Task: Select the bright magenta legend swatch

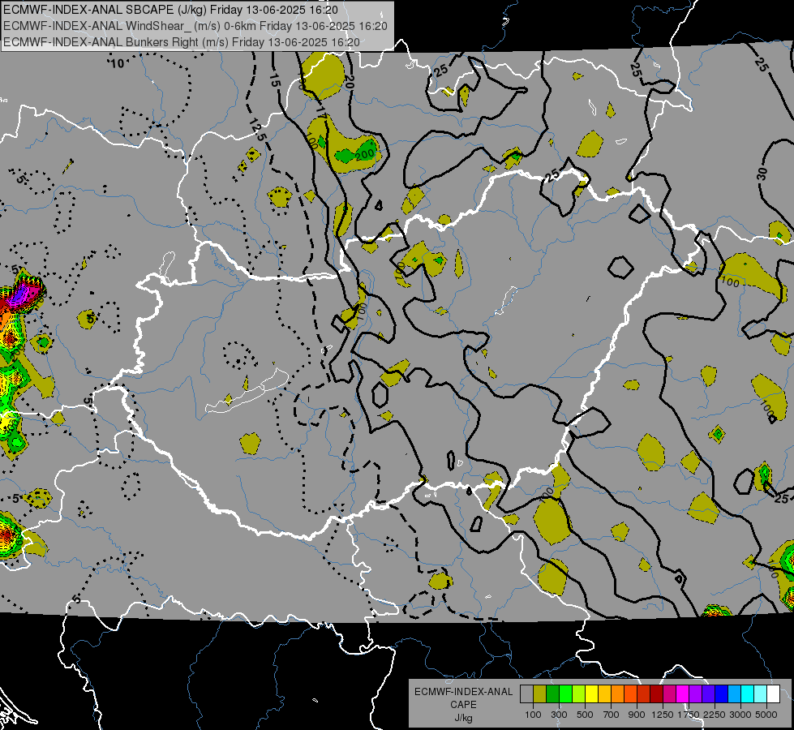Action: click(682, 694)
